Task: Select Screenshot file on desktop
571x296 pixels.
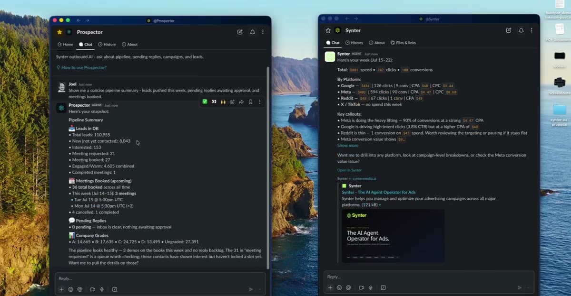Action: (x=560, y=85)
